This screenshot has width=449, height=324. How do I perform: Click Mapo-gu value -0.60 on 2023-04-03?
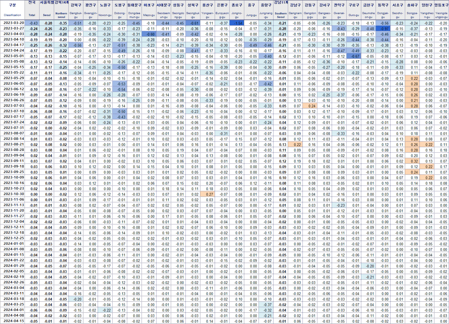point(149,34)
